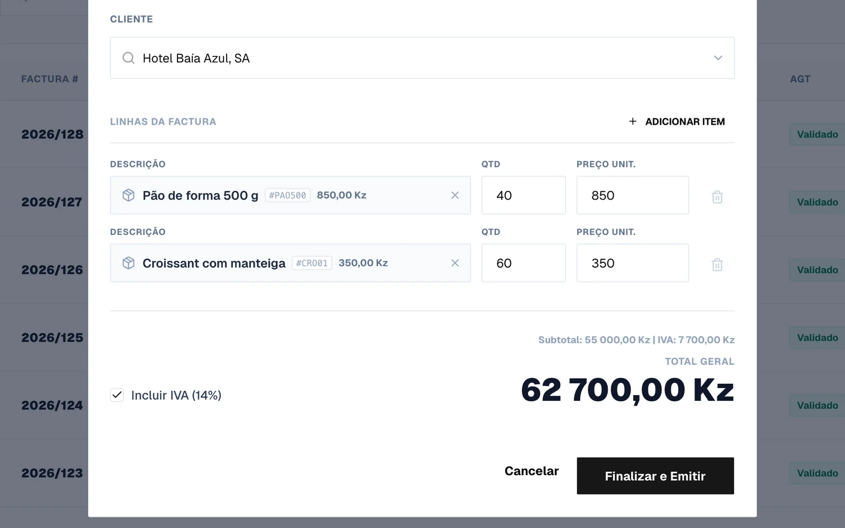Toggle the Incluir IVA (14%) checkbox
Screen dimensions: 845x528
point(117,395)
